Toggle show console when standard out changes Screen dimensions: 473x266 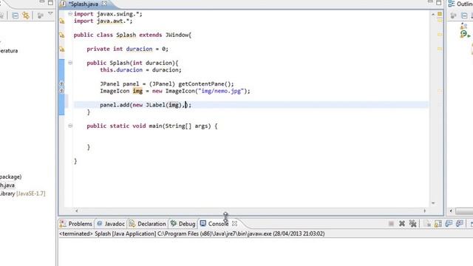[x=449, y=223]
